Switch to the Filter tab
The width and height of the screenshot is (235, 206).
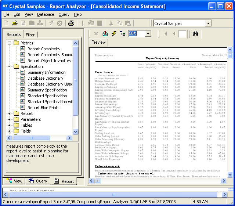tap(30, 35)
